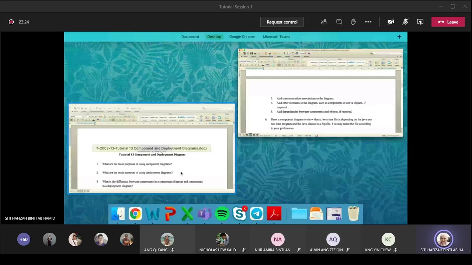Image resolution: width=472 pixels, height=265 pixels.
Task: Open the More actions ellipsis menu
Action: tap(368, 22)
